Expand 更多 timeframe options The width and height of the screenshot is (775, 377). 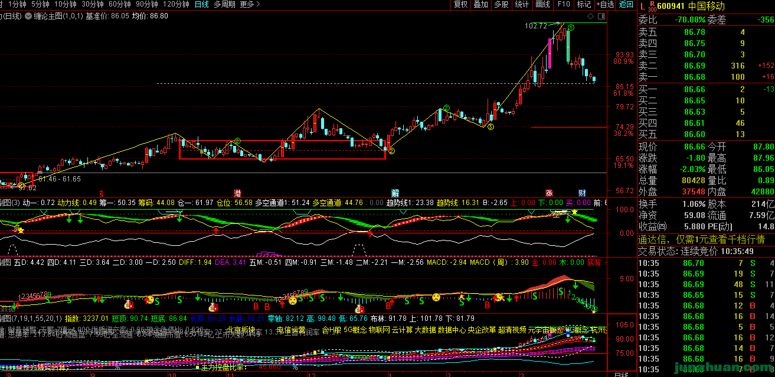(x=250, y=4)
